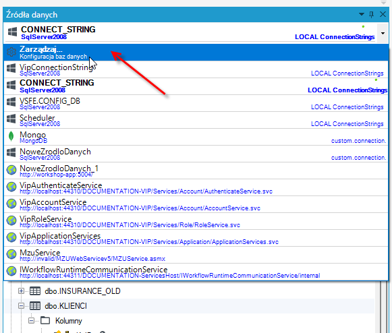Choose the Mongo data source
392x333 pixels.
196,137
